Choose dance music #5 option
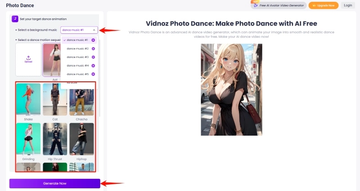 point(79,74)
